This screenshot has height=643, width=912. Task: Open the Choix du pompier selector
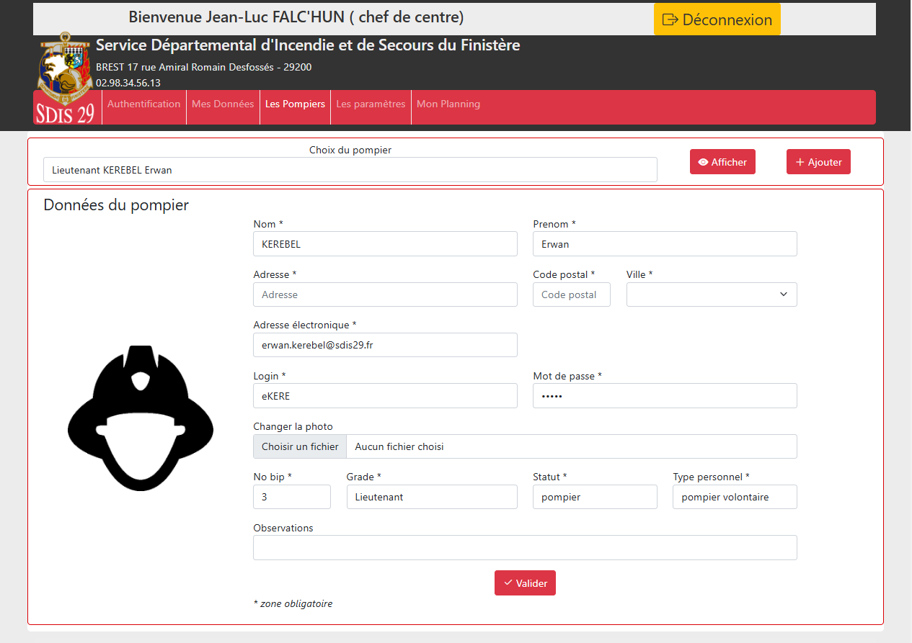[350, 171]
